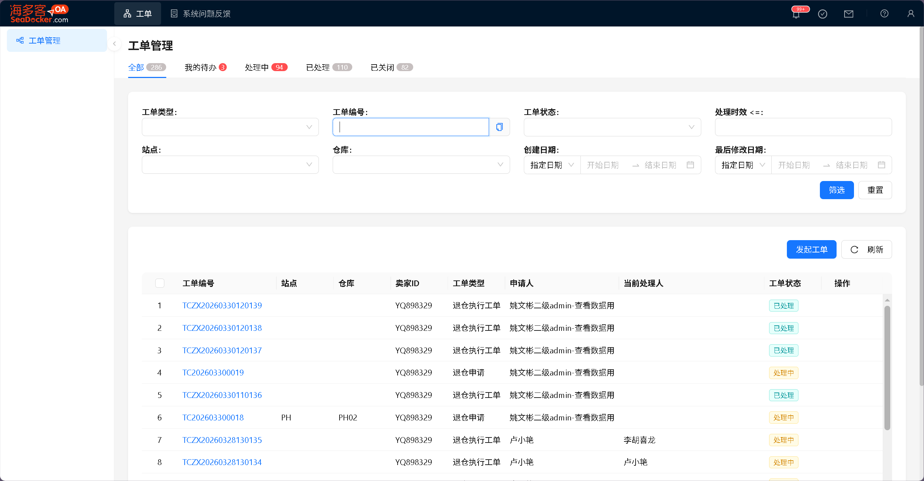
Task: Expand the 仓库 dropdown
Action: point(421,165)
